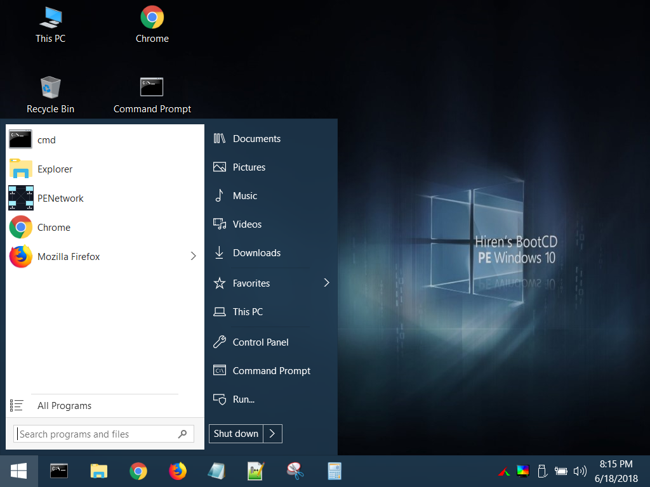
Task: Open Chrome desktop shortcut
Action: (x=152, y=25)
